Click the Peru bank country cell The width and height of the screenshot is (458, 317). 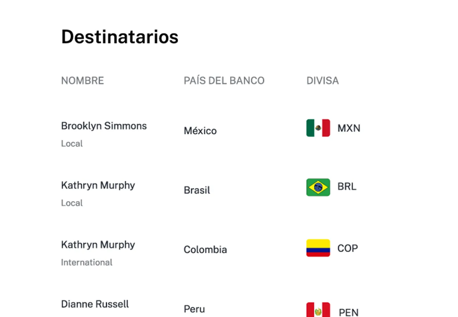click(194, 309)
